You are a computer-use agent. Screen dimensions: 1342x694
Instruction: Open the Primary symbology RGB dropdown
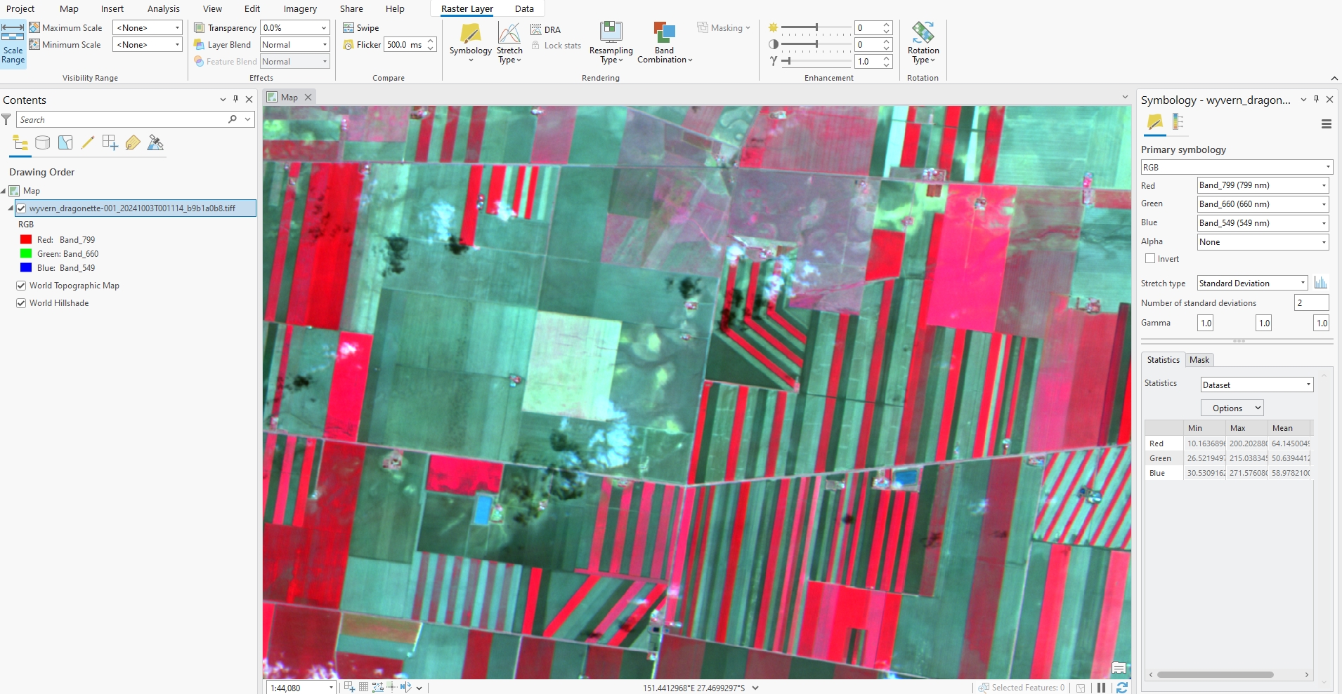pyautogui.click(x=1237, y=167)
